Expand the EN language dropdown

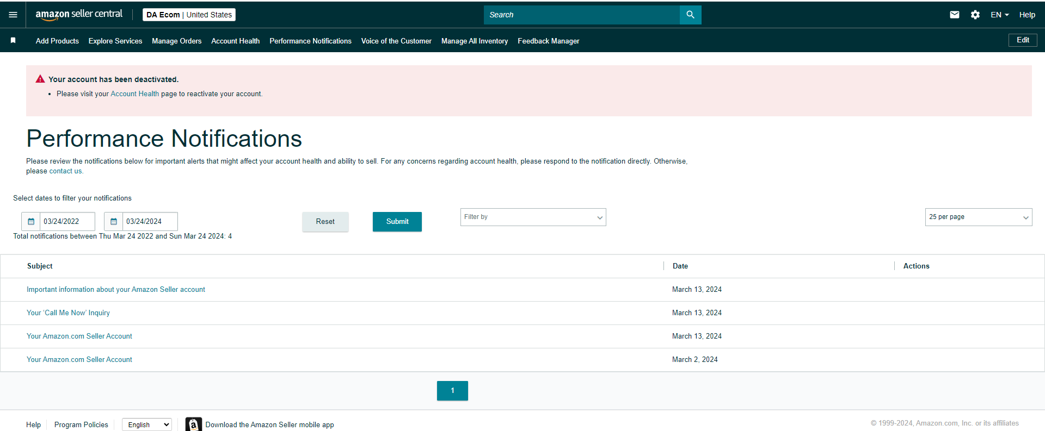[x=1000, y=15]
